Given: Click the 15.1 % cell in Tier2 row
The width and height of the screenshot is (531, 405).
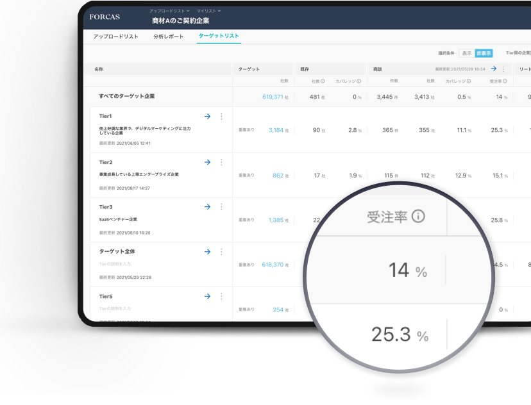Looking at the screenshot, I should click(x=500, y=176).
